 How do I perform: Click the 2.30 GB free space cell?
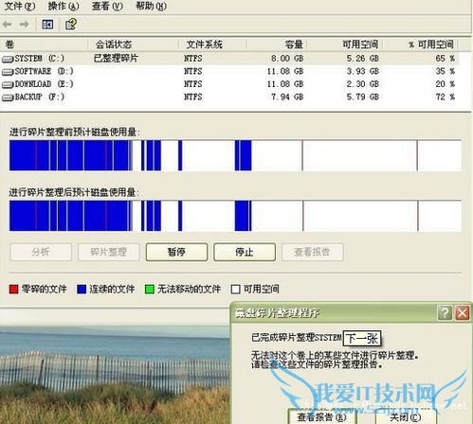(362, 84)
